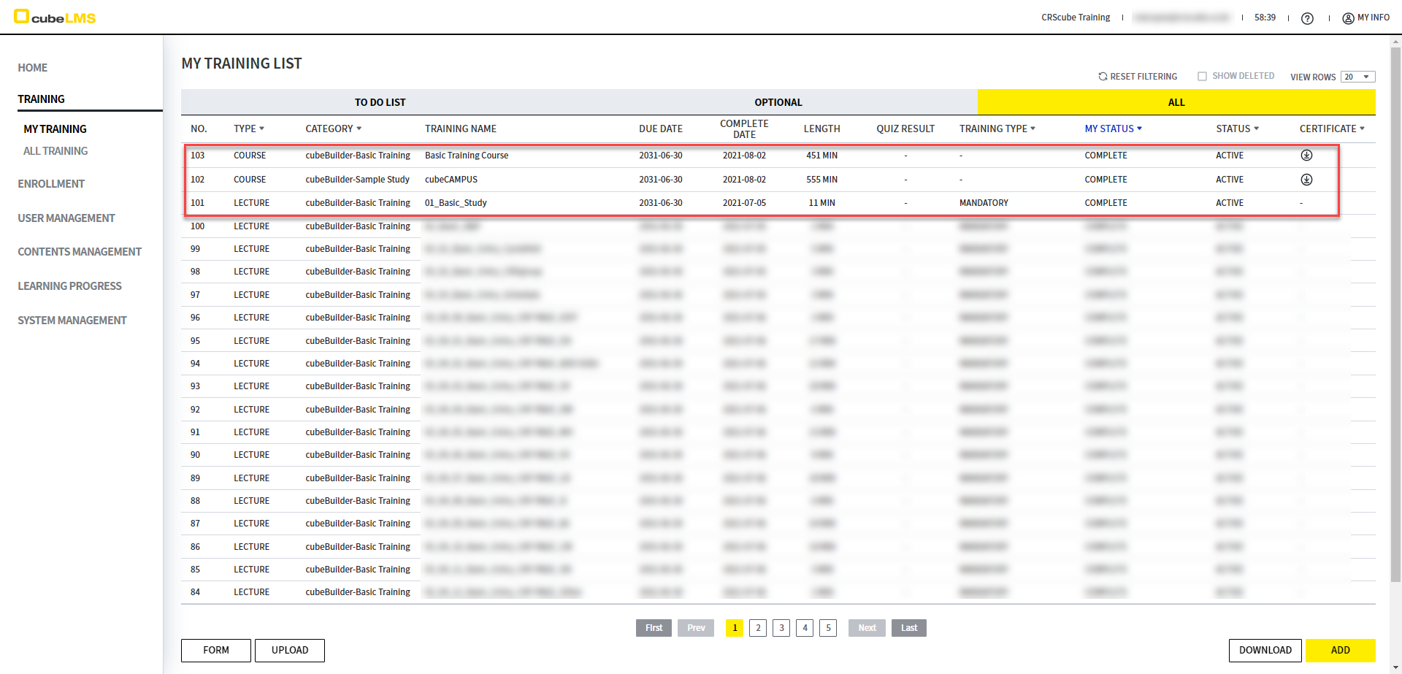This screenshot has height=674, width=1402.
Task: Open the help question mark icon
Action: [x=1307, y=18]
